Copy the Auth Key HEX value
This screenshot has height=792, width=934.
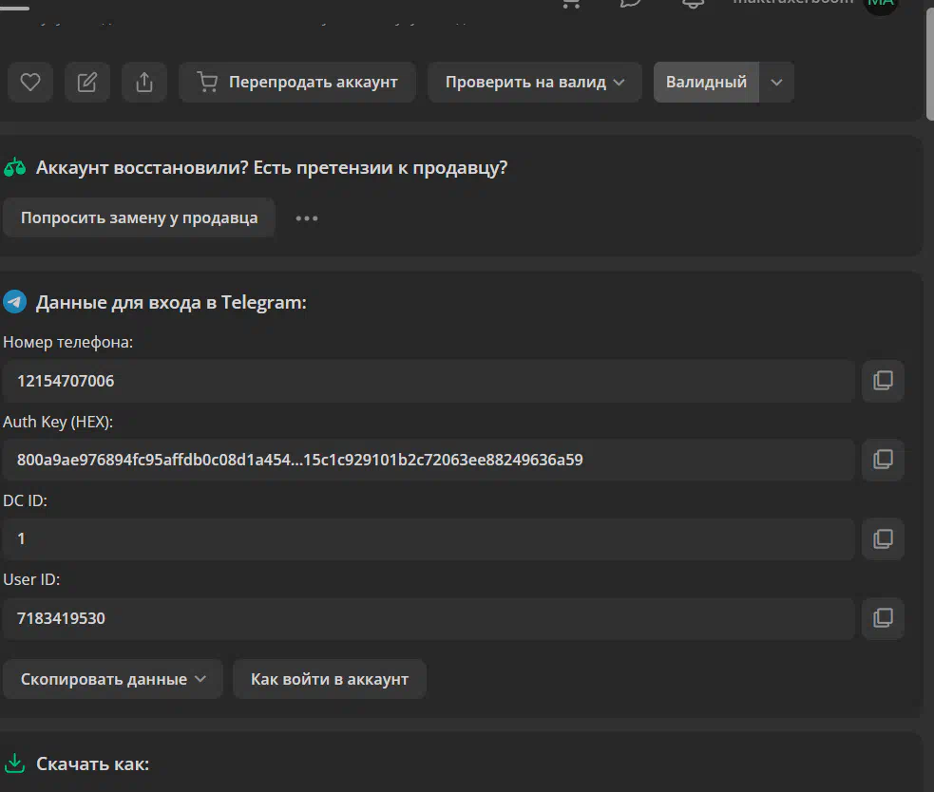point(883,460)
